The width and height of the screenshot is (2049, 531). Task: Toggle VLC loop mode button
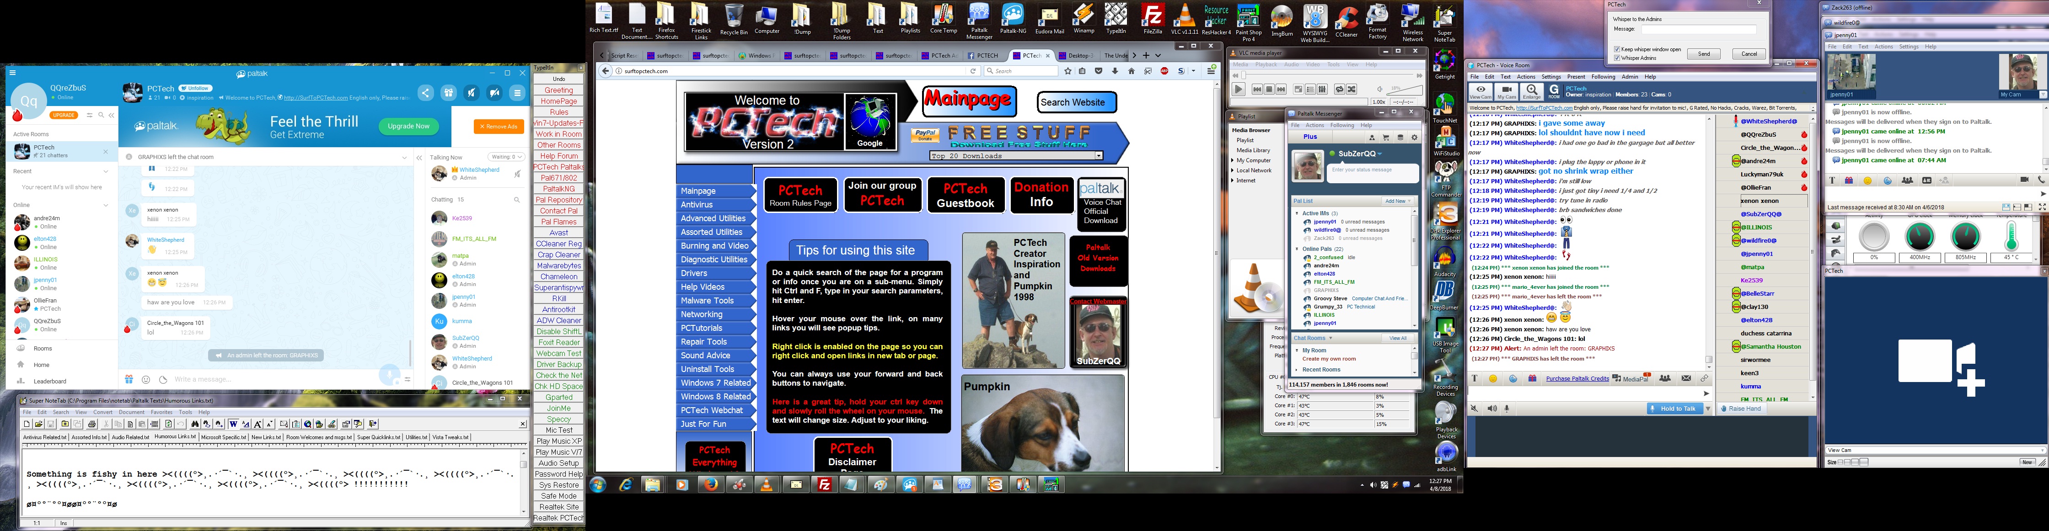click(x=1340, y=90)
